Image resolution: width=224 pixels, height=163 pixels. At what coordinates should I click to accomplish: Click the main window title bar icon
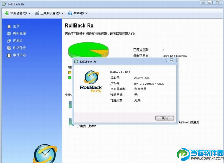[x=4, y=4]
